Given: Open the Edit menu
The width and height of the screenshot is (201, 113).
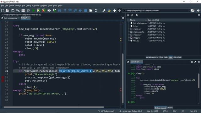Looking at the screenshot, I should pos(6,6).
